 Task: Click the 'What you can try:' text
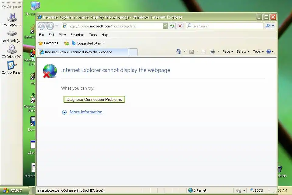tap(78, 88)
